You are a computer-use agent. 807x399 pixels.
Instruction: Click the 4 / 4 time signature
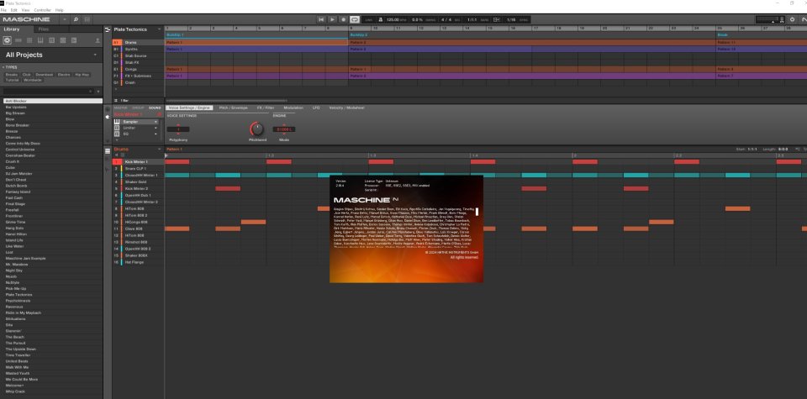[446, 19]
